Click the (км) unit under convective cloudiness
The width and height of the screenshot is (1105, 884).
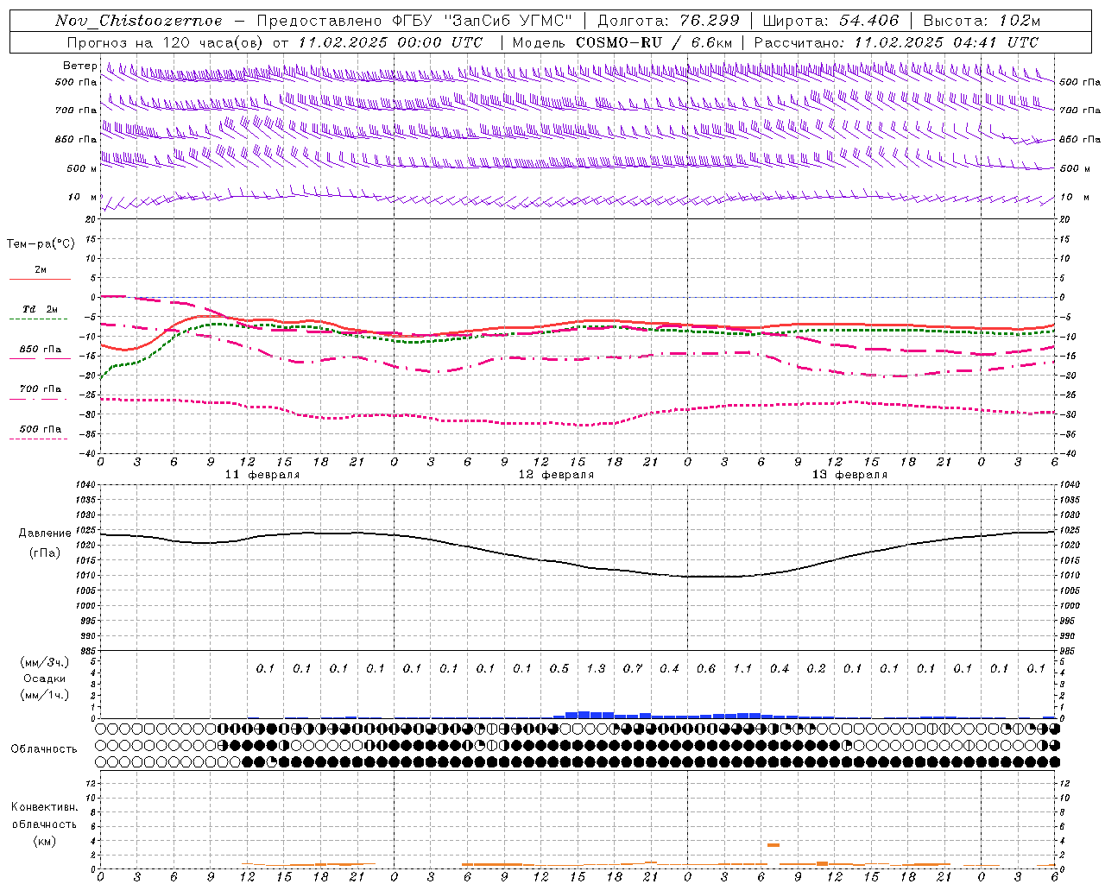44,841
